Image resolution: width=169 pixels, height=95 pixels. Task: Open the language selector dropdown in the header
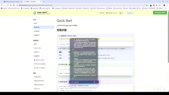click(x=130, y=13)
